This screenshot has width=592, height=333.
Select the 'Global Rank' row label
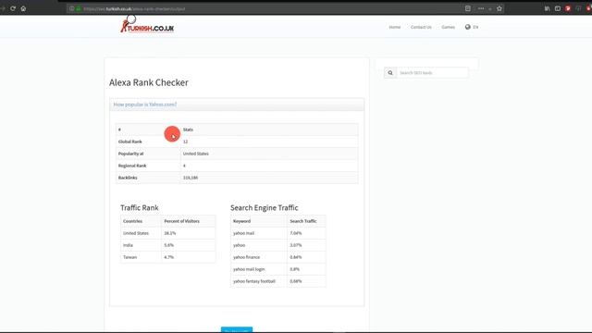pyautogui.click(x=129, y=142)
